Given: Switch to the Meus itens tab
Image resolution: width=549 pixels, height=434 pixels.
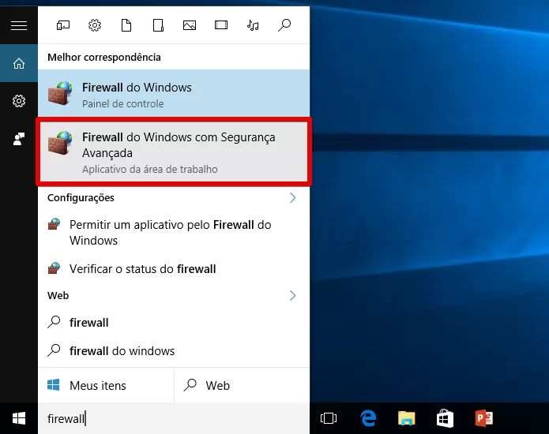Looking at the screenshot, I should tap(106, 385).
